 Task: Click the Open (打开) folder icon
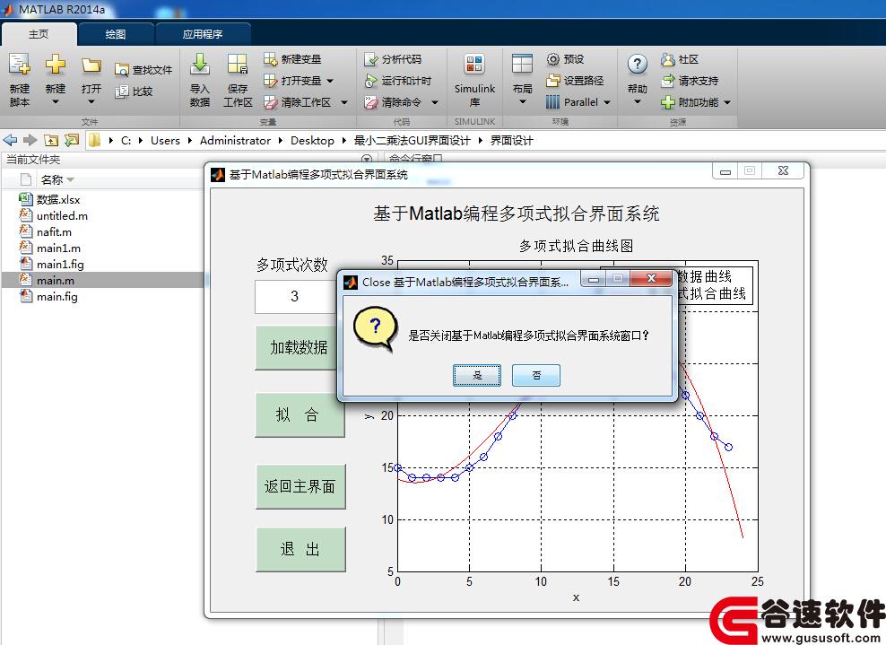(91, 65)
